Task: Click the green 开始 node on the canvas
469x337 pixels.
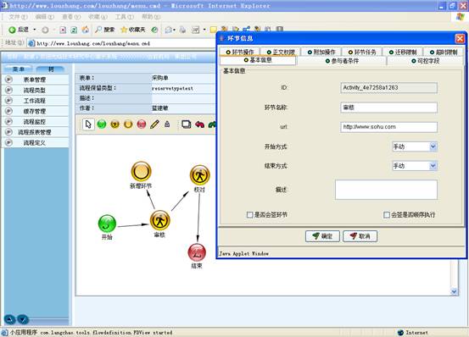Action: point(107,224)
